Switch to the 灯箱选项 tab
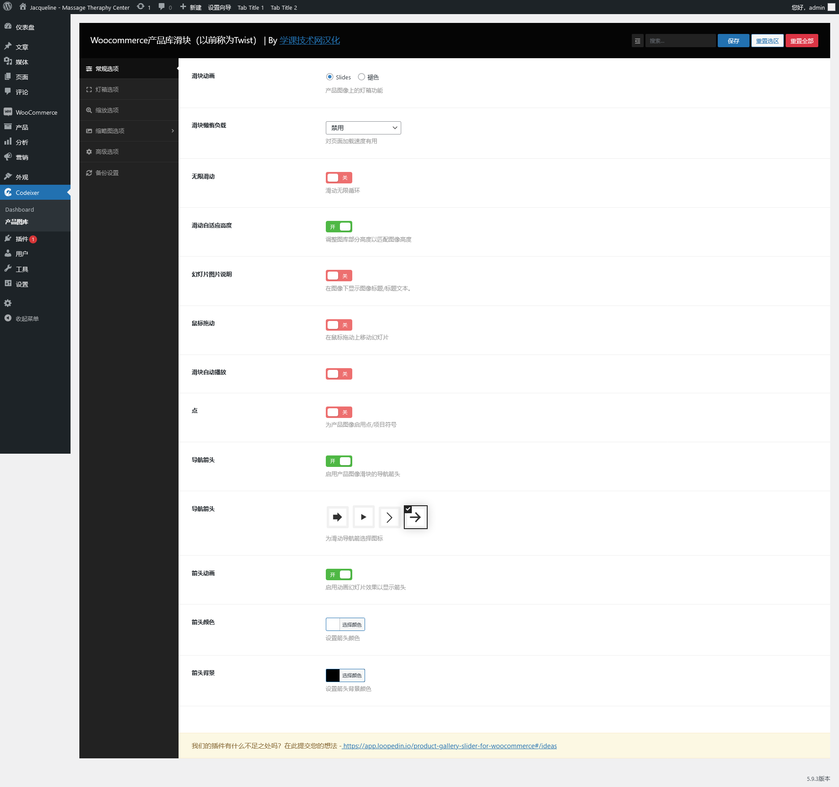Image resolution: width=839 pixels, height=787 pixels. coord(107,90)
